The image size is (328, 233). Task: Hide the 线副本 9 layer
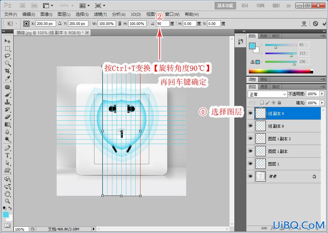click(250, 113)
